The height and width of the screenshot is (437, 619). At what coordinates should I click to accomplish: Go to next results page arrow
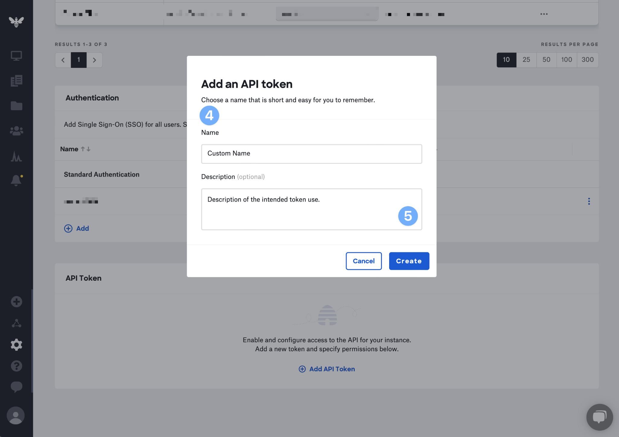tap(94, 60)
